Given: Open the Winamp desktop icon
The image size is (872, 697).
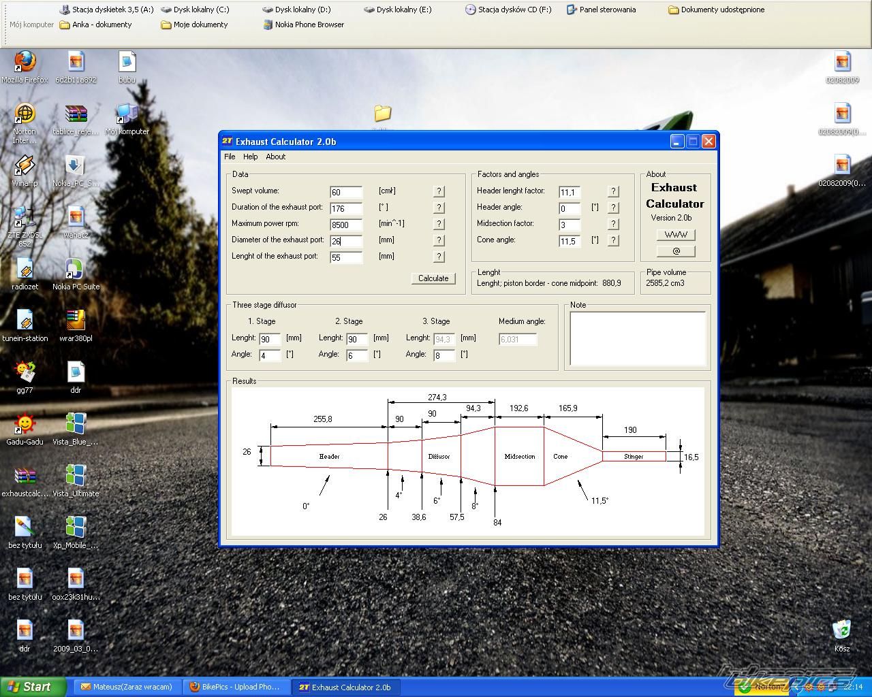Looking at the screenshot, I should point(25,167).
